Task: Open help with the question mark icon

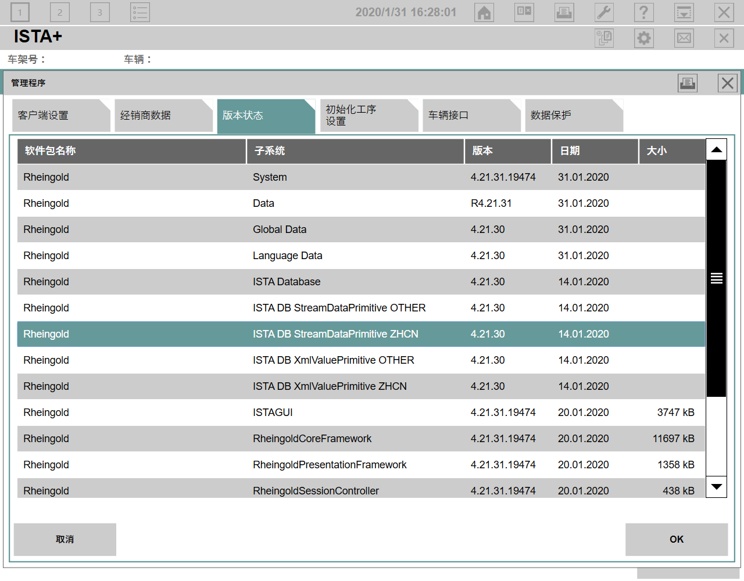Action: 644,12
